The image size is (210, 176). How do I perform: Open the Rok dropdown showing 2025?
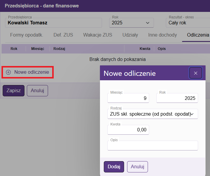point(132,23)
